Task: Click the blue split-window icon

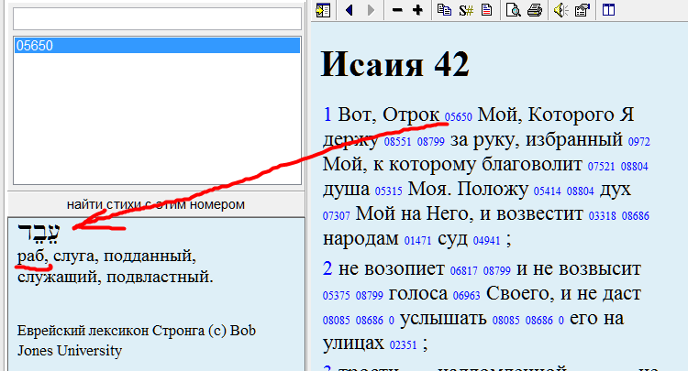Action: coord(608,10)
